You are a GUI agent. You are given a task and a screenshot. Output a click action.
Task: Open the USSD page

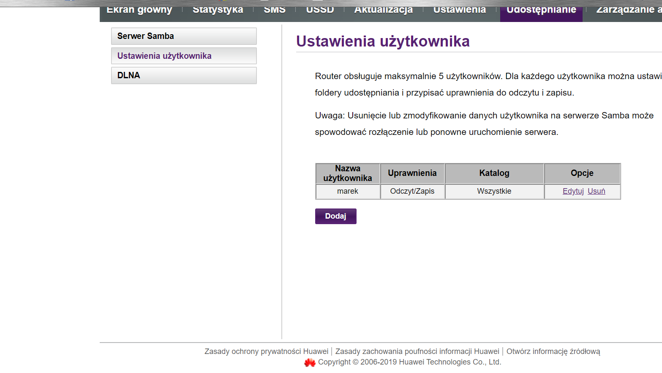coord(319,8)
